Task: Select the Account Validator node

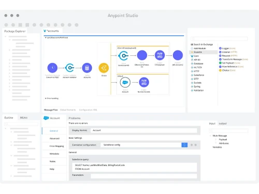Action: pyautogui.click(x=69, y=68)
